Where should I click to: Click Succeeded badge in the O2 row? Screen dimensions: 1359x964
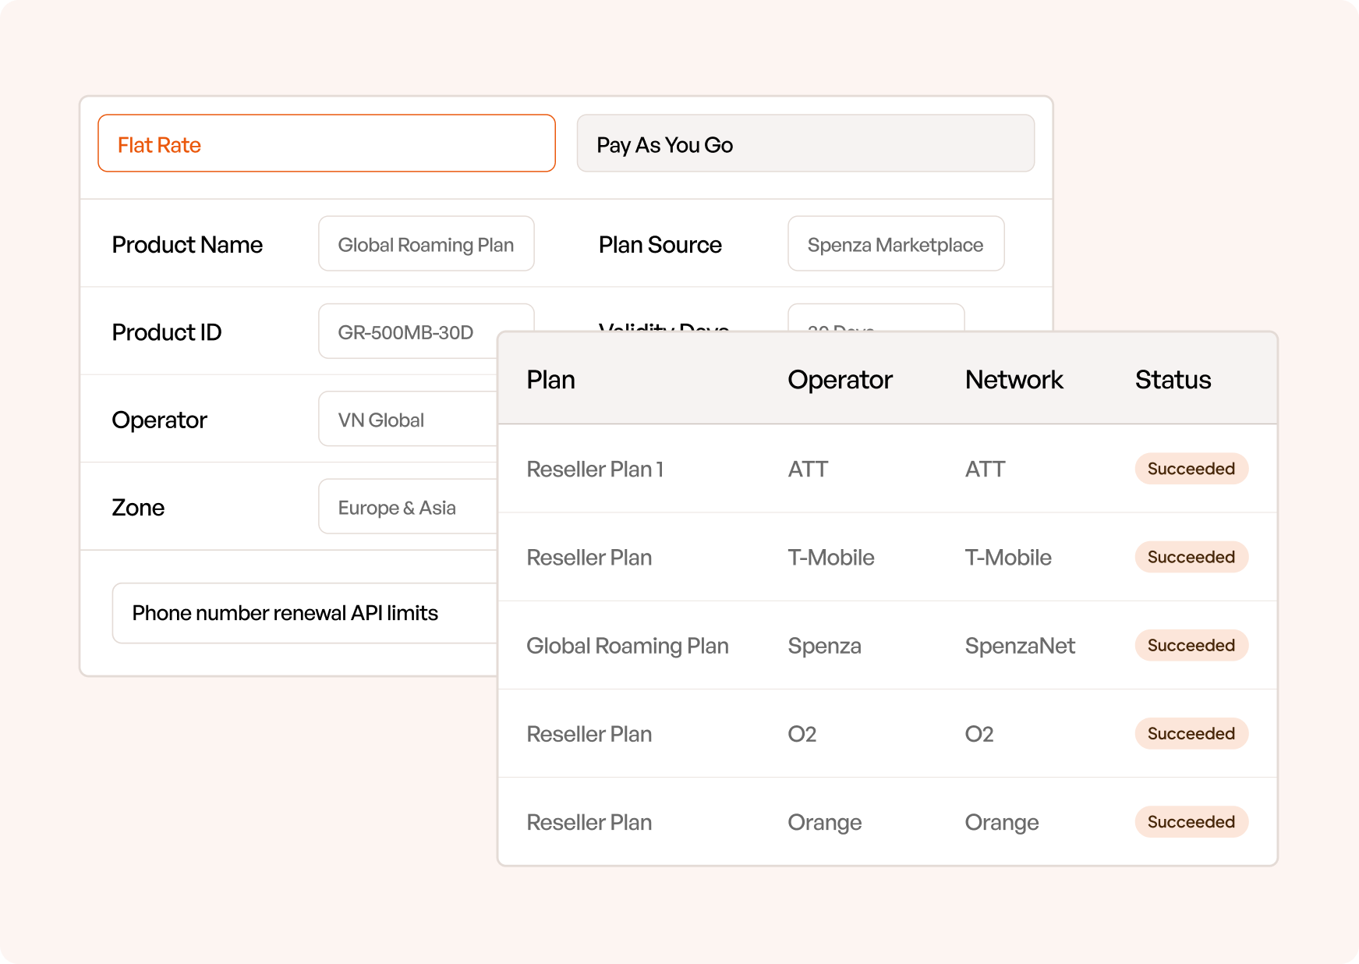[1191, 733]
